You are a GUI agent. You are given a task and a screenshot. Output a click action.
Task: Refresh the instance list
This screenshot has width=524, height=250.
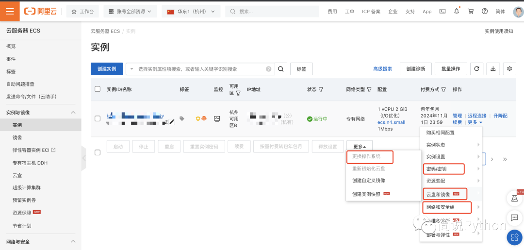476,69
